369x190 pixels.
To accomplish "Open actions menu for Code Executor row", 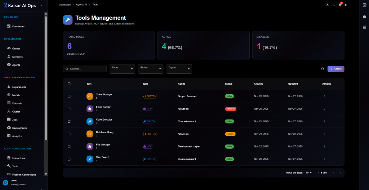I will (x=325, y=121).
